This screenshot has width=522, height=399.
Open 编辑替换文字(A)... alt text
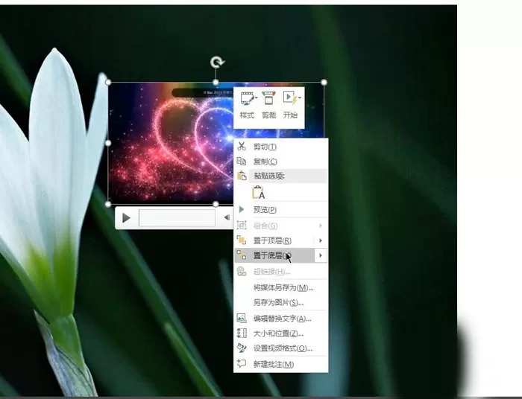point(280,319)
